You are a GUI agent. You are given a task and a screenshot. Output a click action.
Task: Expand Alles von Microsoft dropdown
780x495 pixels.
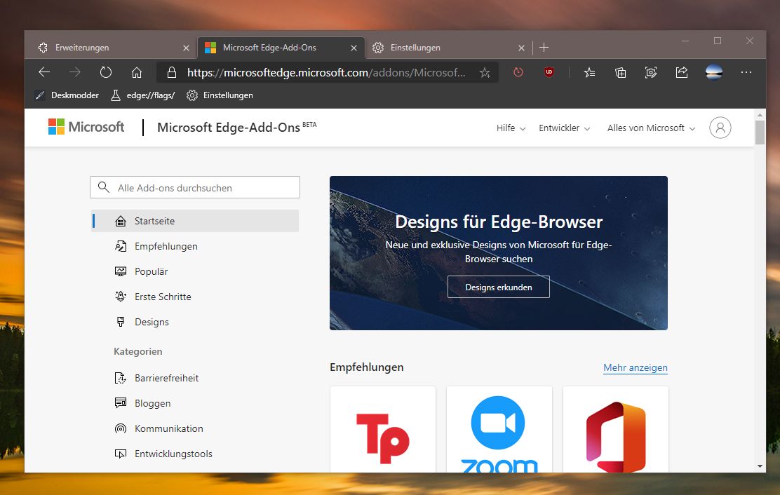(x=651, y=128)
